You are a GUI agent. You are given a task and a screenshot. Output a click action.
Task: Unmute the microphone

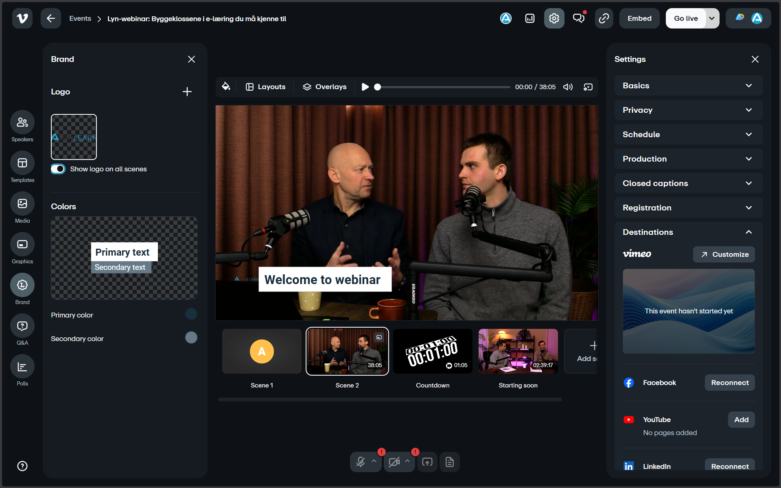[x=360, y=462]
